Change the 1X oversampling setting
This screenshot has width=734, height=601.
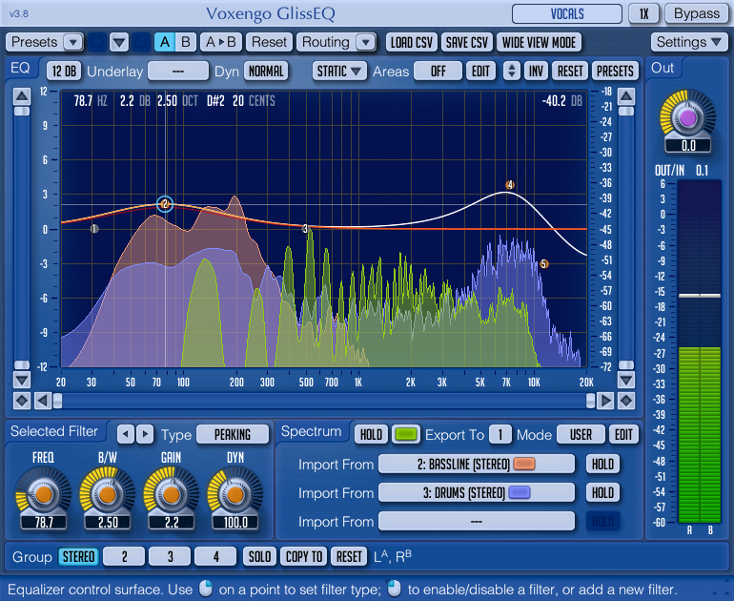click(644, 13)
